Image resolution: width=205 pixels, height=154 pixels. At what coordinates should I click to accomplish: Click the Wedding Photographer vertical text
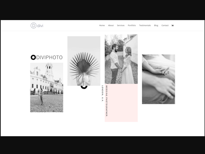(x=107, y=101)
